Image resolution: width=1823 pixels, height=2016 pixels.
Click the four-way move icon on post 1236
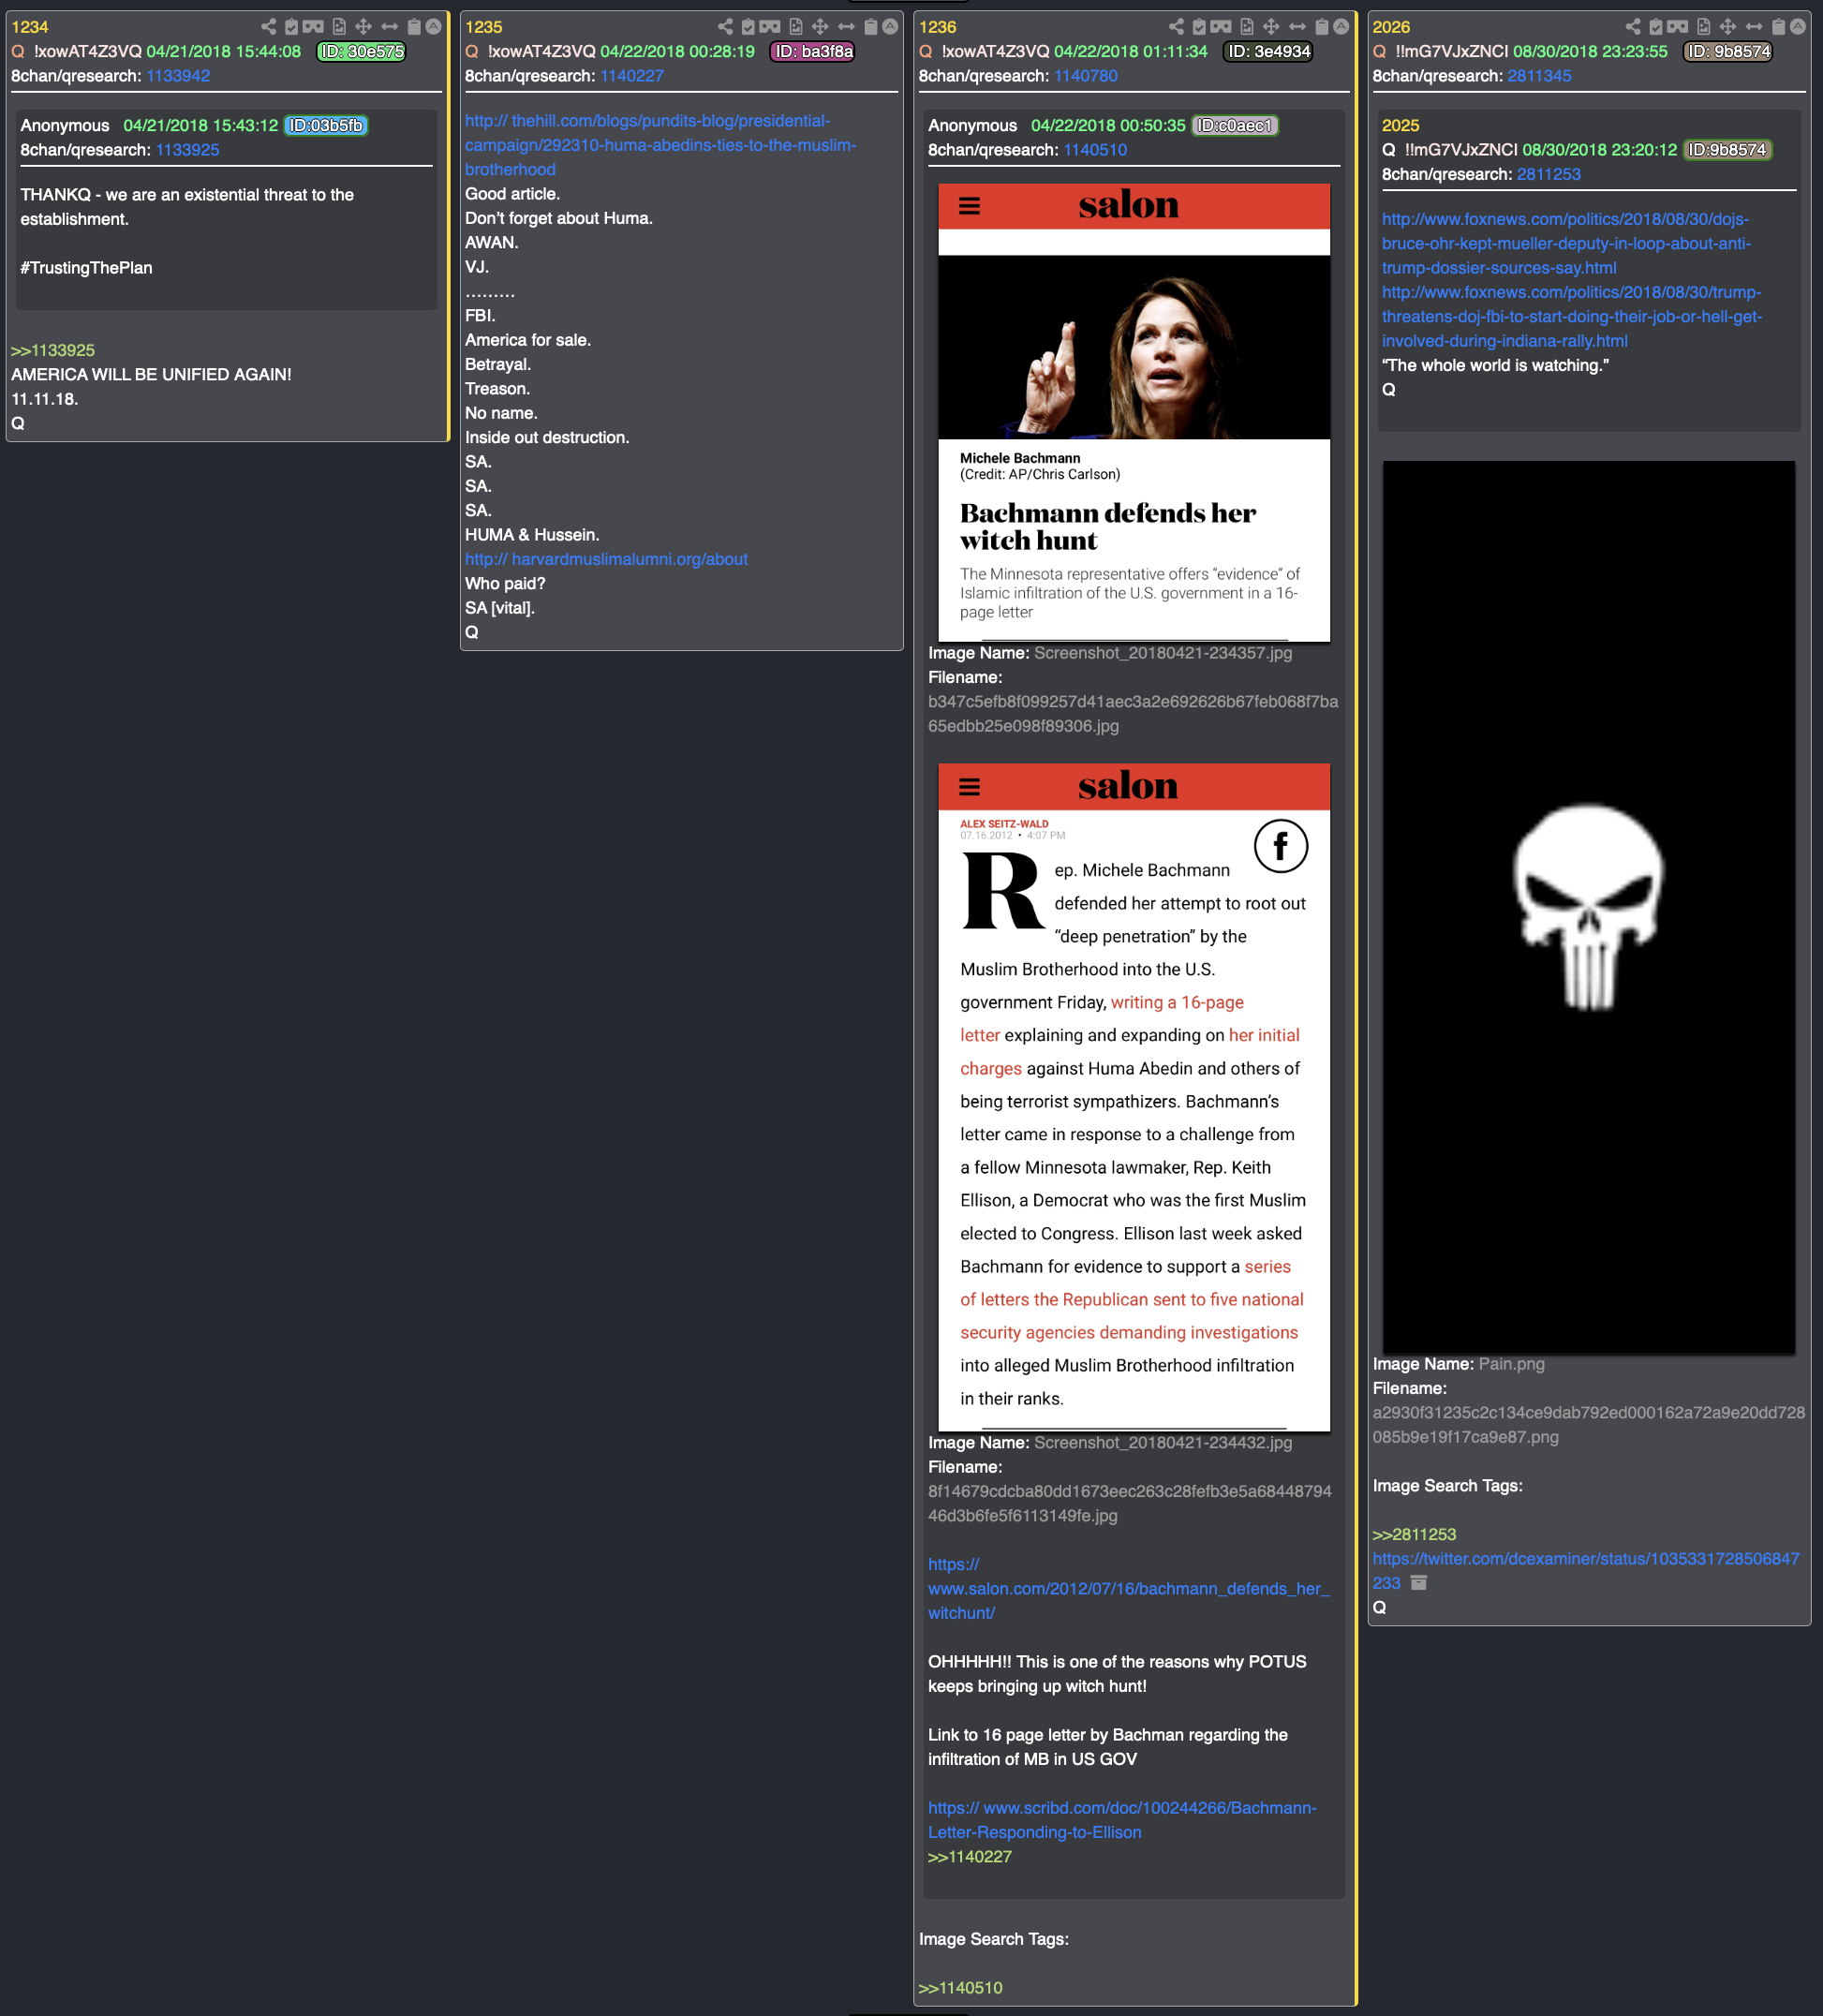click(x=1271, y=27)
